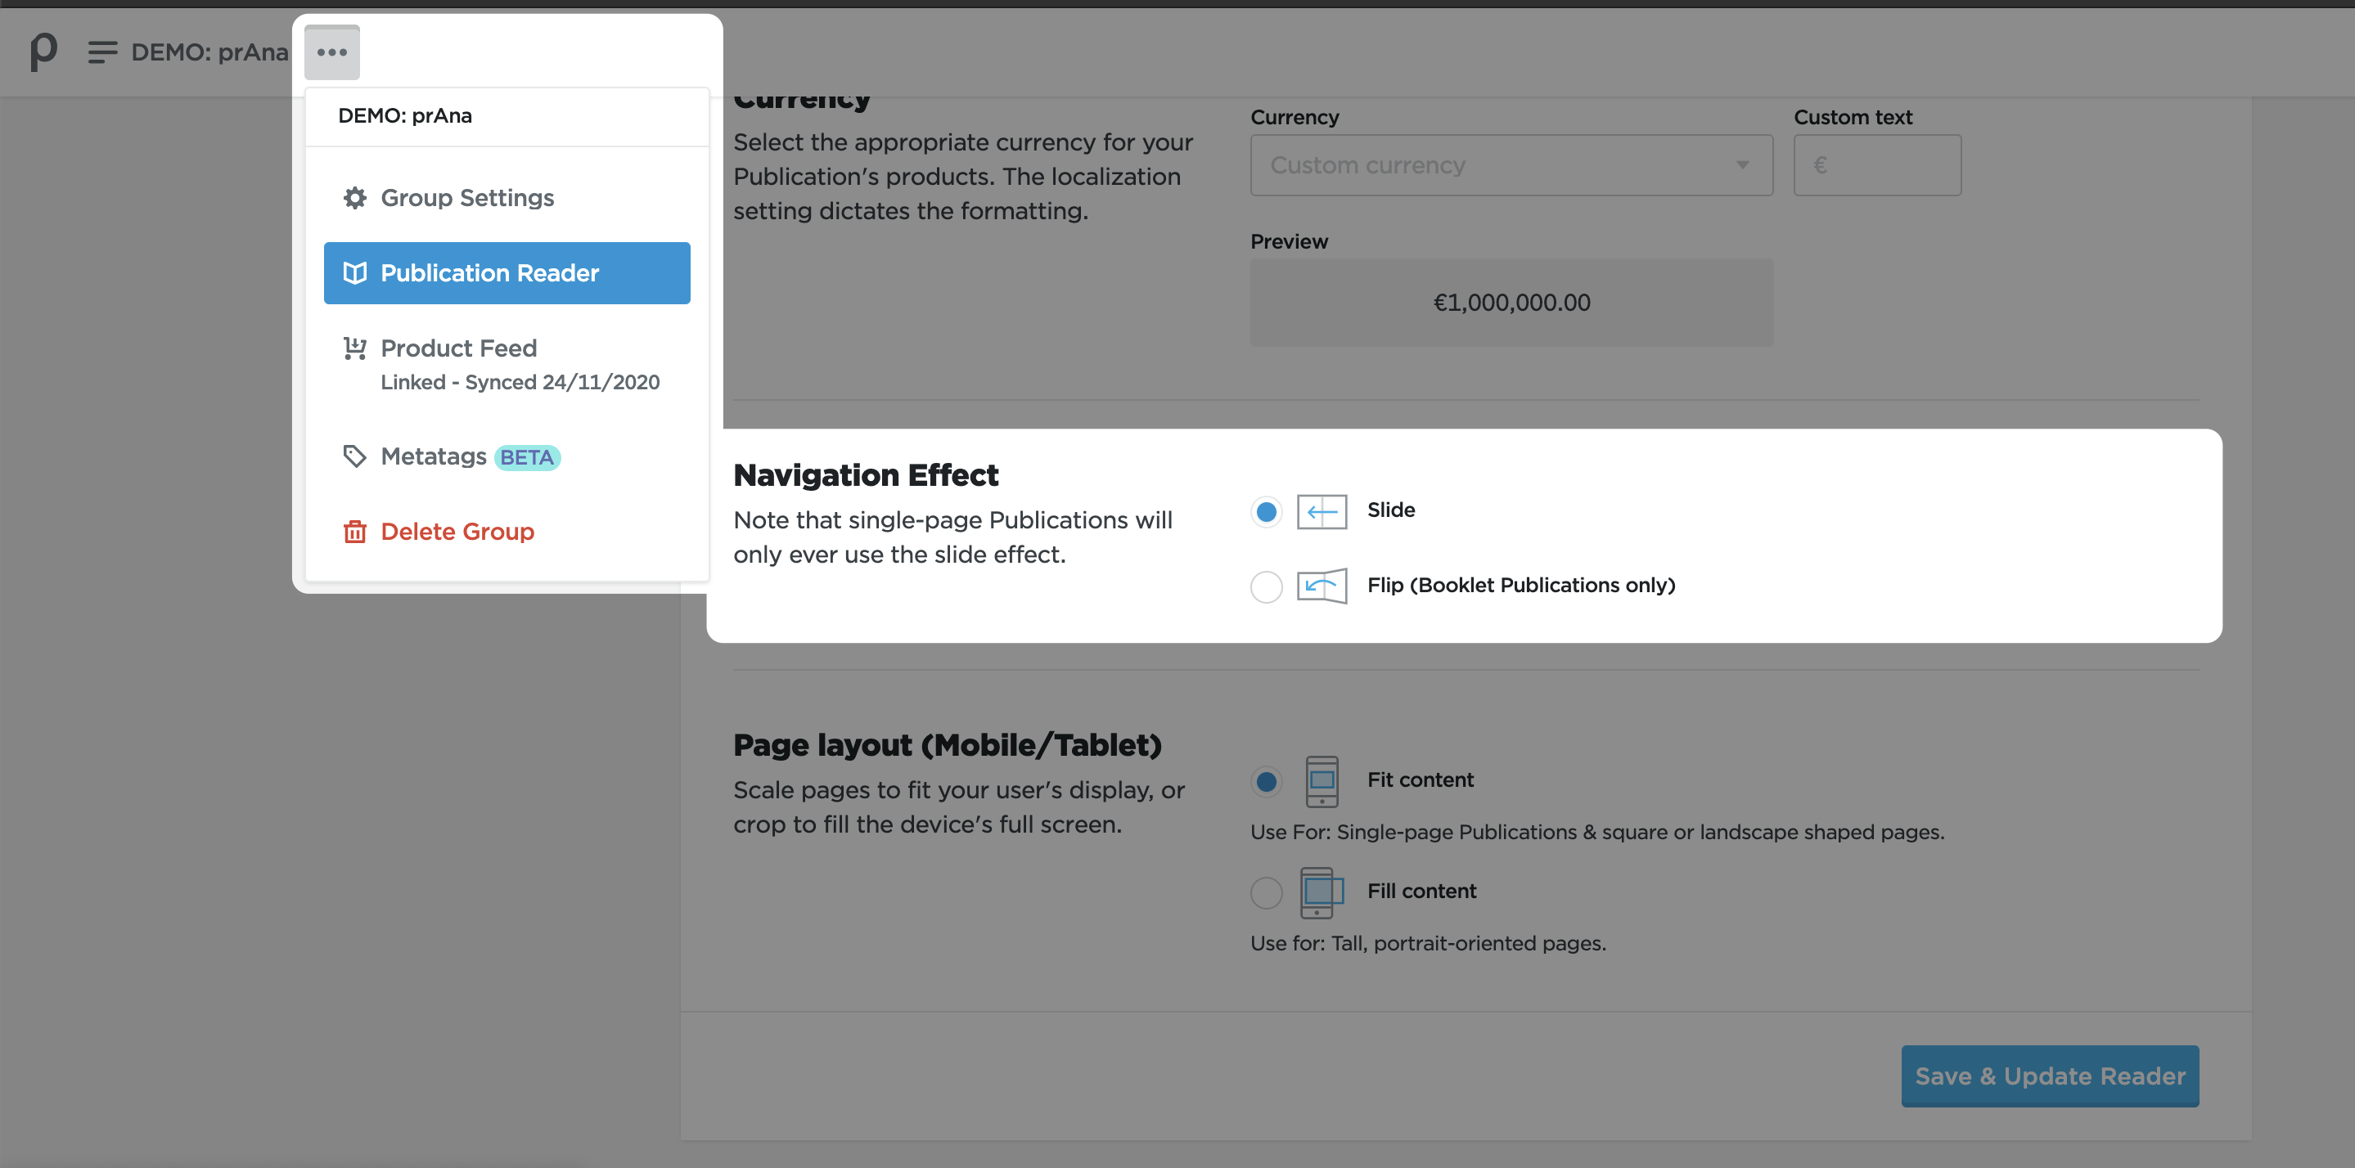This screenshot has height=1168, width=2355.
Task: Click the Custom text euro input field
Action: coord(1877,165)
